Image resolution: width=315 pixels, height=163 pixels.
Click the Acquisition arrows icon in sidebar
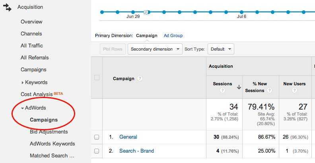tap(8, 7)
